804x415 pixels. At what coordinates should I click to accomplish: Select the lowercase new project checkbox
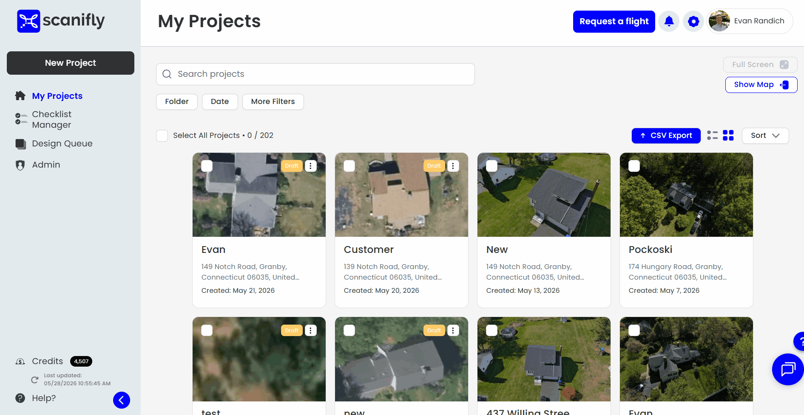349,331
